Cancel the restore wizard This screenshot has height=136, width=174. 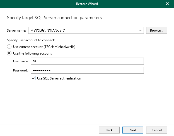coord(156,130)
